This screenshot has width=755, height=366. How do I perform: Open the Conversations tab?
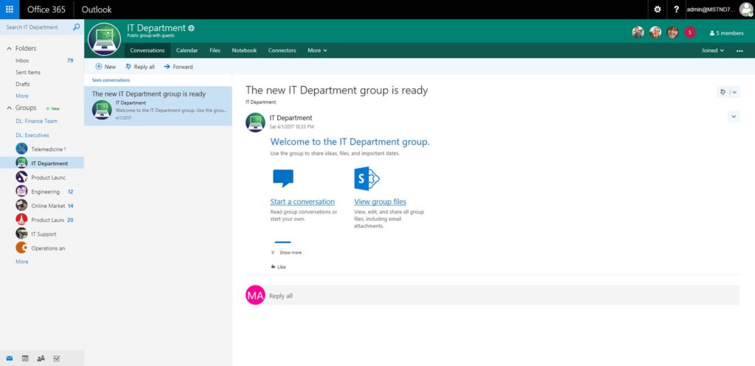pyautogui.click(x=147, y=51)
